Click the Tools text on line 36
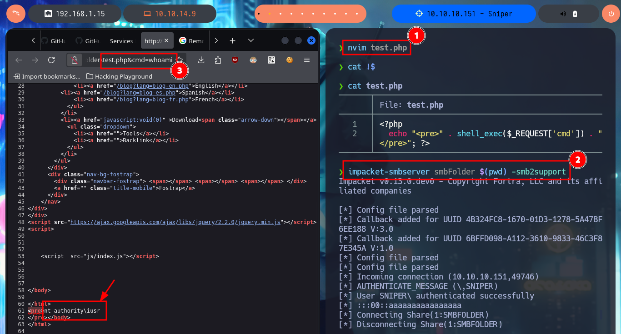 tap(132, 133)
